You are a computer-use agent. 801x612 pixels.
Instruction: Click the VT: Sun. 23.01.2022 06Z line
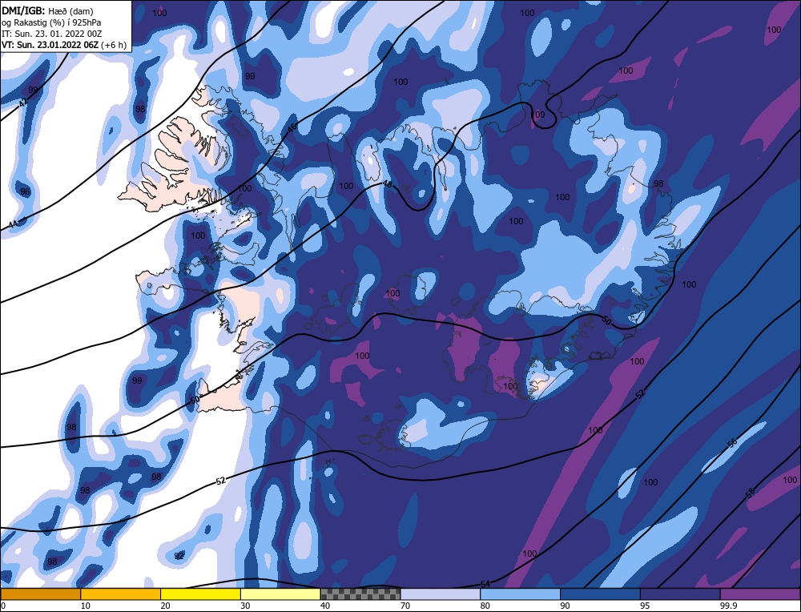(x=64, y=45)
